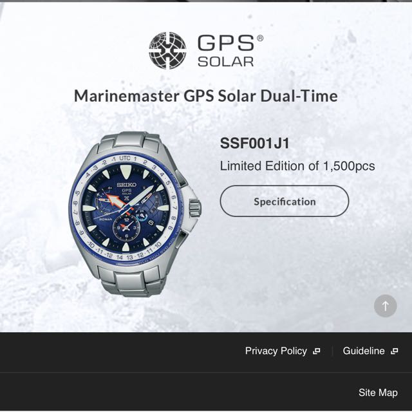The height and width of the screenshot is (412, 412).
Task: Click the external-link icon beside Guideline
Action: click(x=395, y=351)
